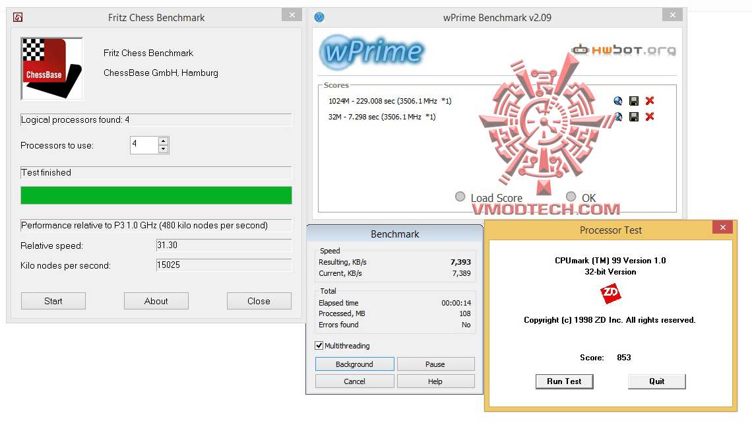Click the Start button in Fritz Chess Benchmark
The width and height of the screenshot is (752, 425).
[x=53, y=301]
